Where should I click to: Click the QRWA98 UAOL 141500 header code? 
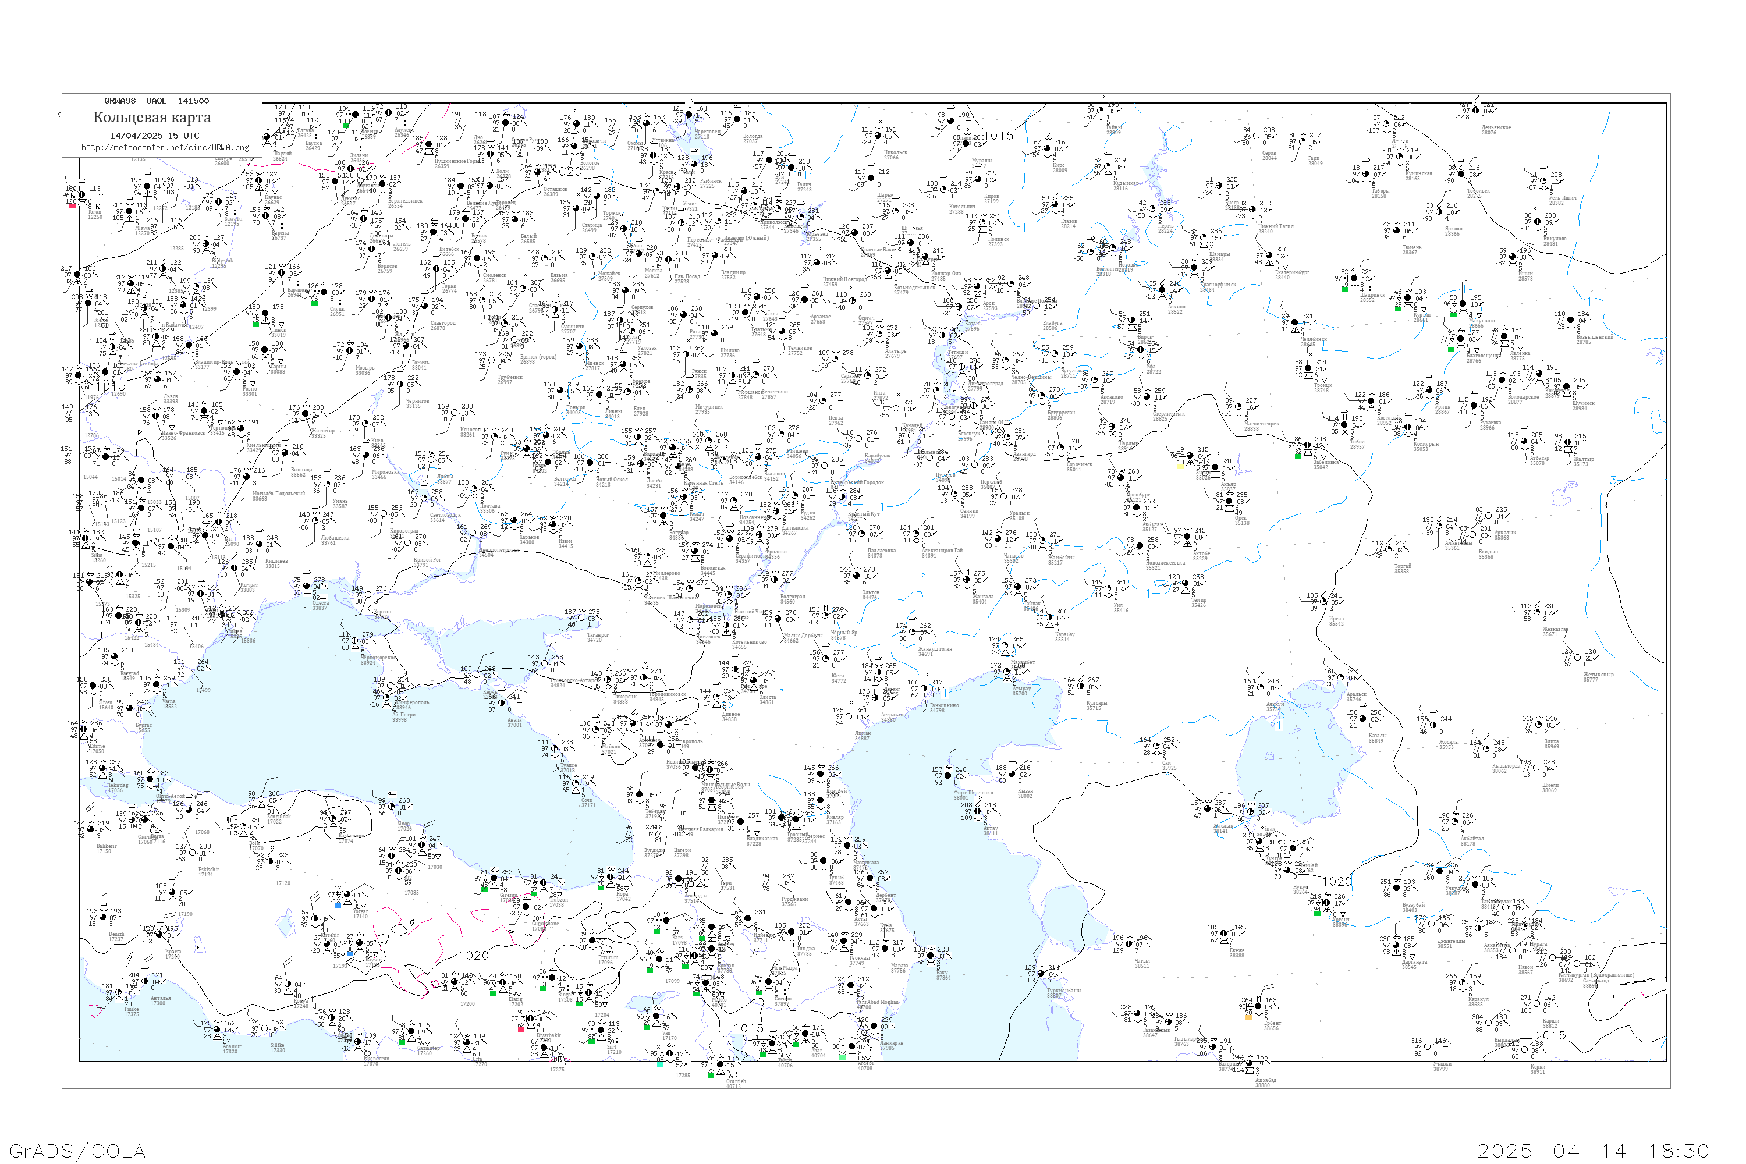[157, 101]
